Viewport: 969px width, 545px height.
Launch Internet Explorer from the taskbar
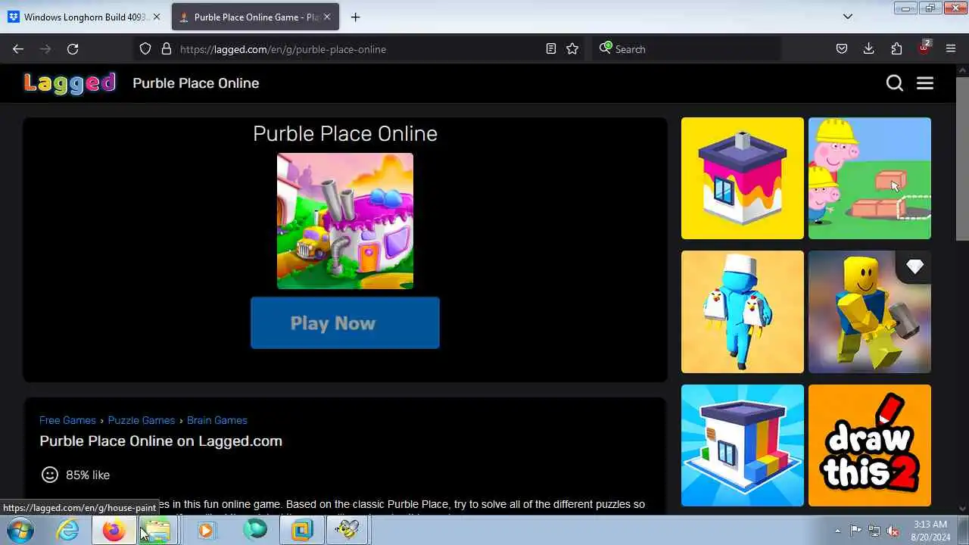click(x=68, y=531)
